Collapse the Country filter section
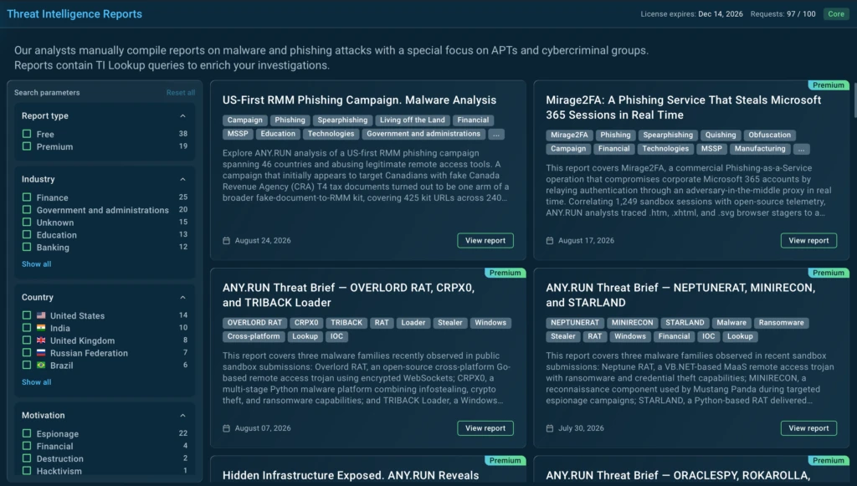 (x=182, y=297)
